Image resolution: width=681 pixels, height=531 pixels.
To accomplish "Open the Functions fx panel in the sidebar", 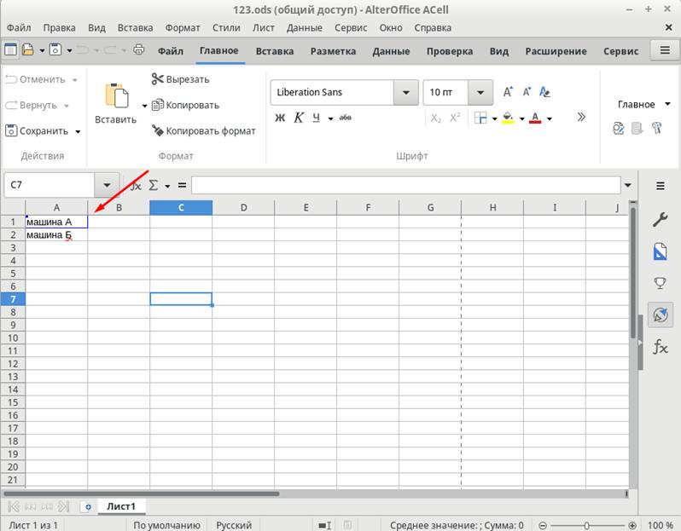I will 660,346.
